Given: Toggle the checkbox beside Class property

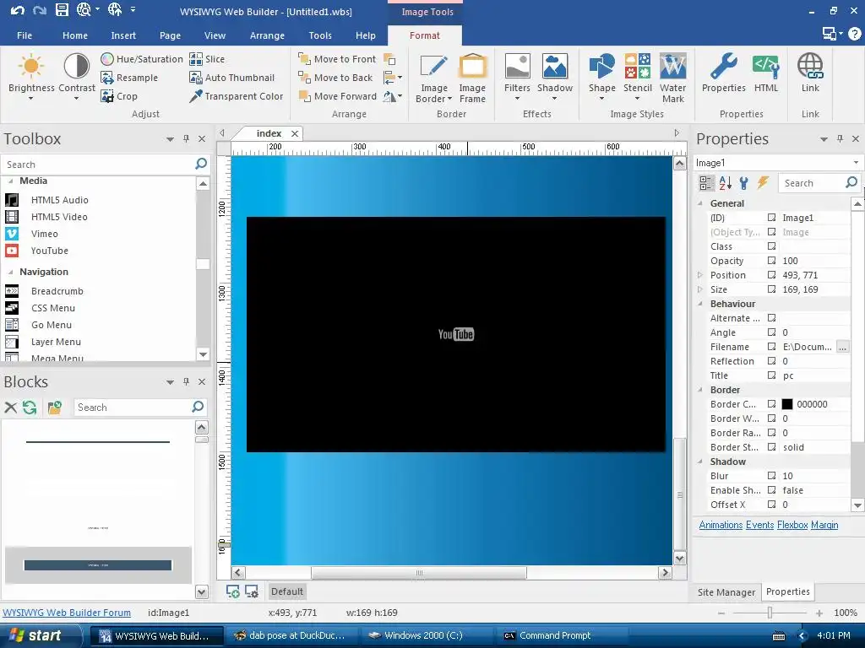Looking at the screenshot, I should [x=771, y=246].
